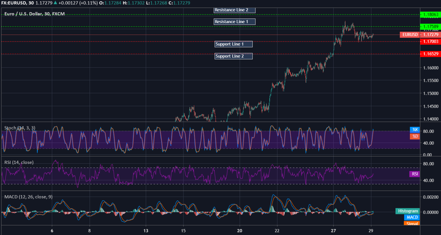
Task: Click the 0.00000 MACD axis value
Action: (431, 212)
